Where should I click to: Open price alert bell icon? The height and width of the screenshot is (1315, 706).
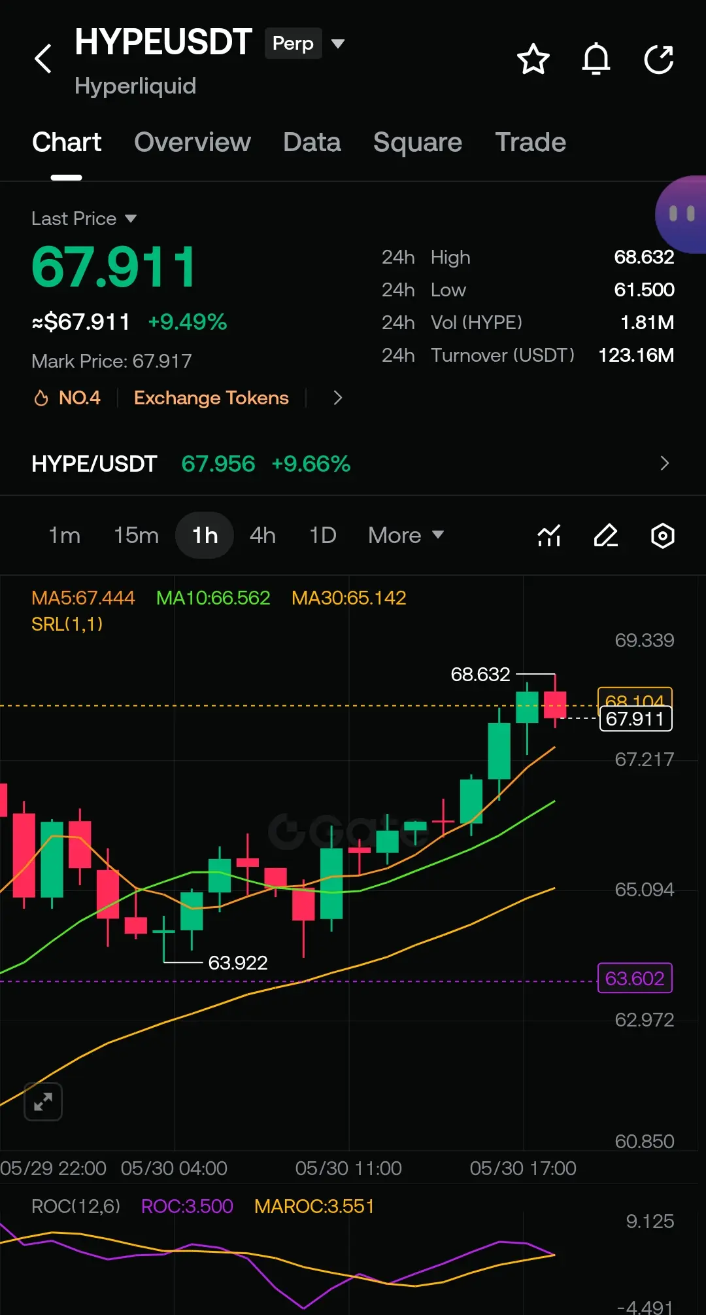tap(596, 60)
